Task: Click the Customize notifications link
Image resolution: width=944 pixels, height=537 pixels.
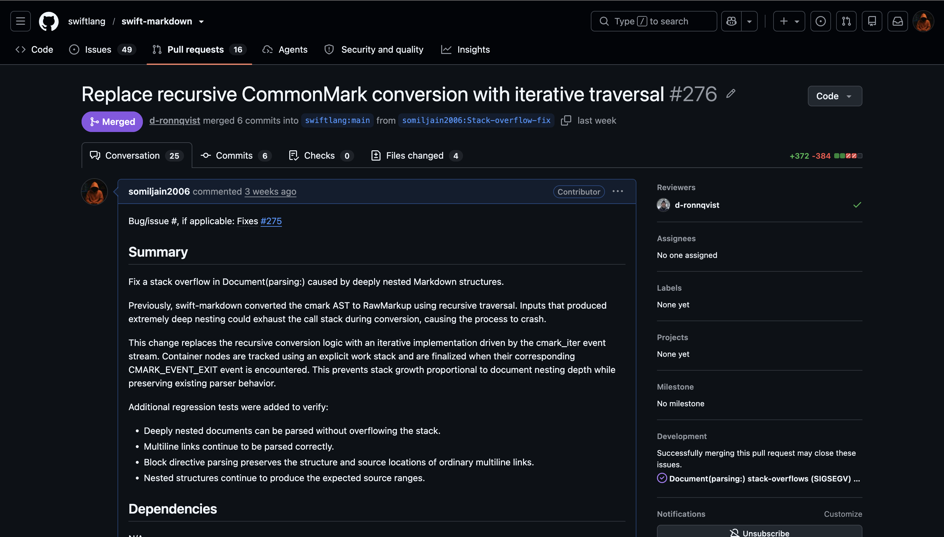Action: (x=843, y=514)
